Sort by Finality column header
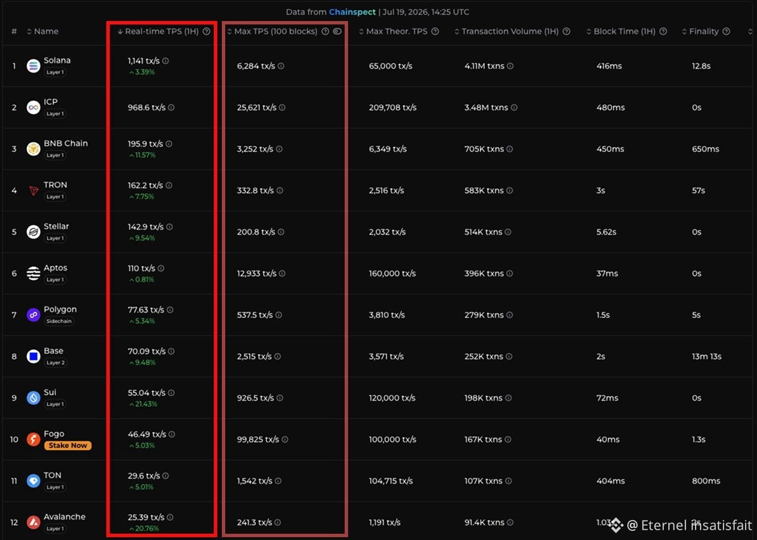The width and height of the screenshot is (757, 540). click(701, 31)
